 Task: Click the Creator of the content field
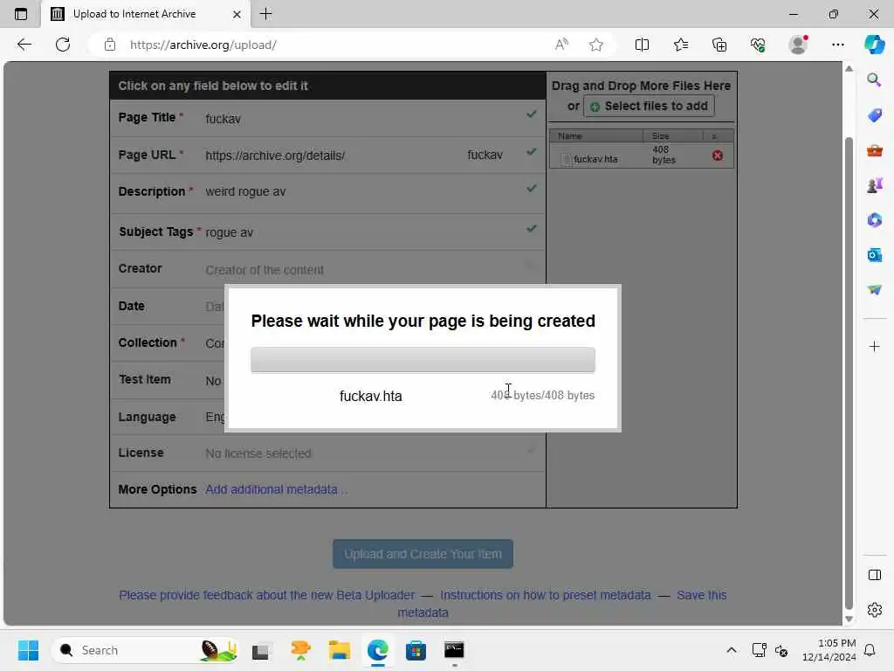264,270
